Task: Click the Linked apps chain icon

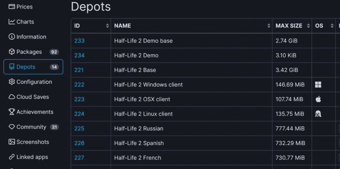Action: (12, 157)
